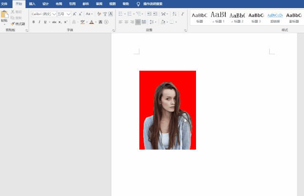This screenshot has width=304, height=196.
Task: Click the bullet list icon
Action: tap(121, 14)
